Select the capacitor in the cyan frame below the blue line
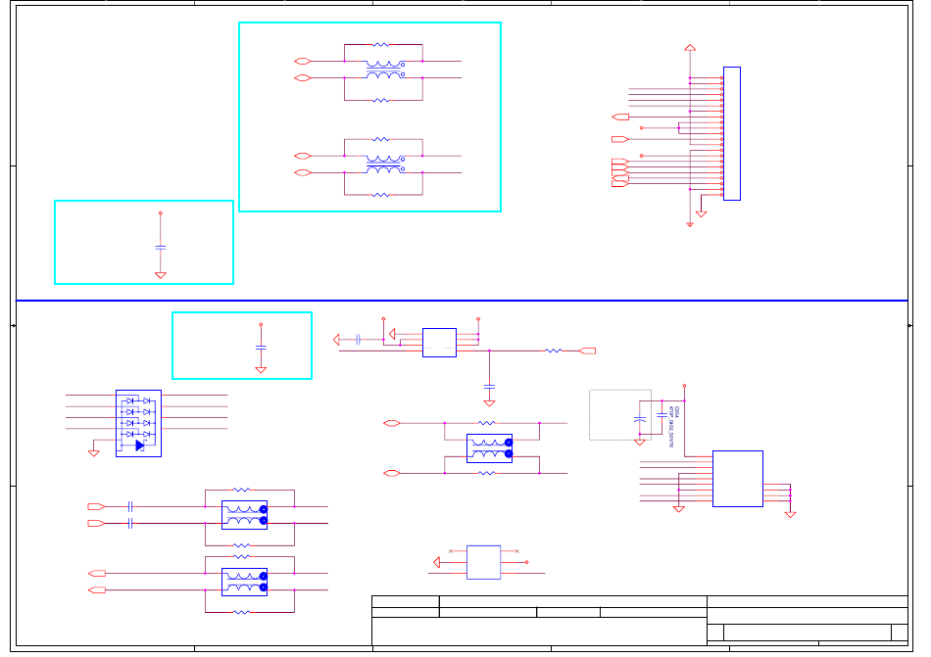The height and width of the screenshot is (657, 931). [x=261, y=348]
